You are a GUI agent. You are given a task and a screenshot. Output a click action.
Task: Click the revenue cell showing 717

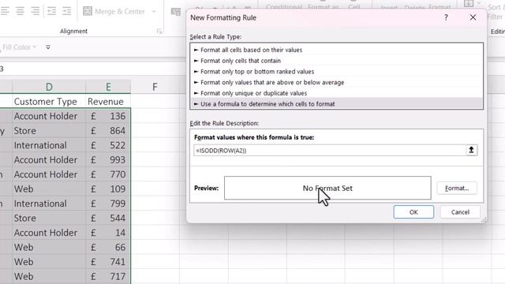pyautogui.click(x=108, y=276)
